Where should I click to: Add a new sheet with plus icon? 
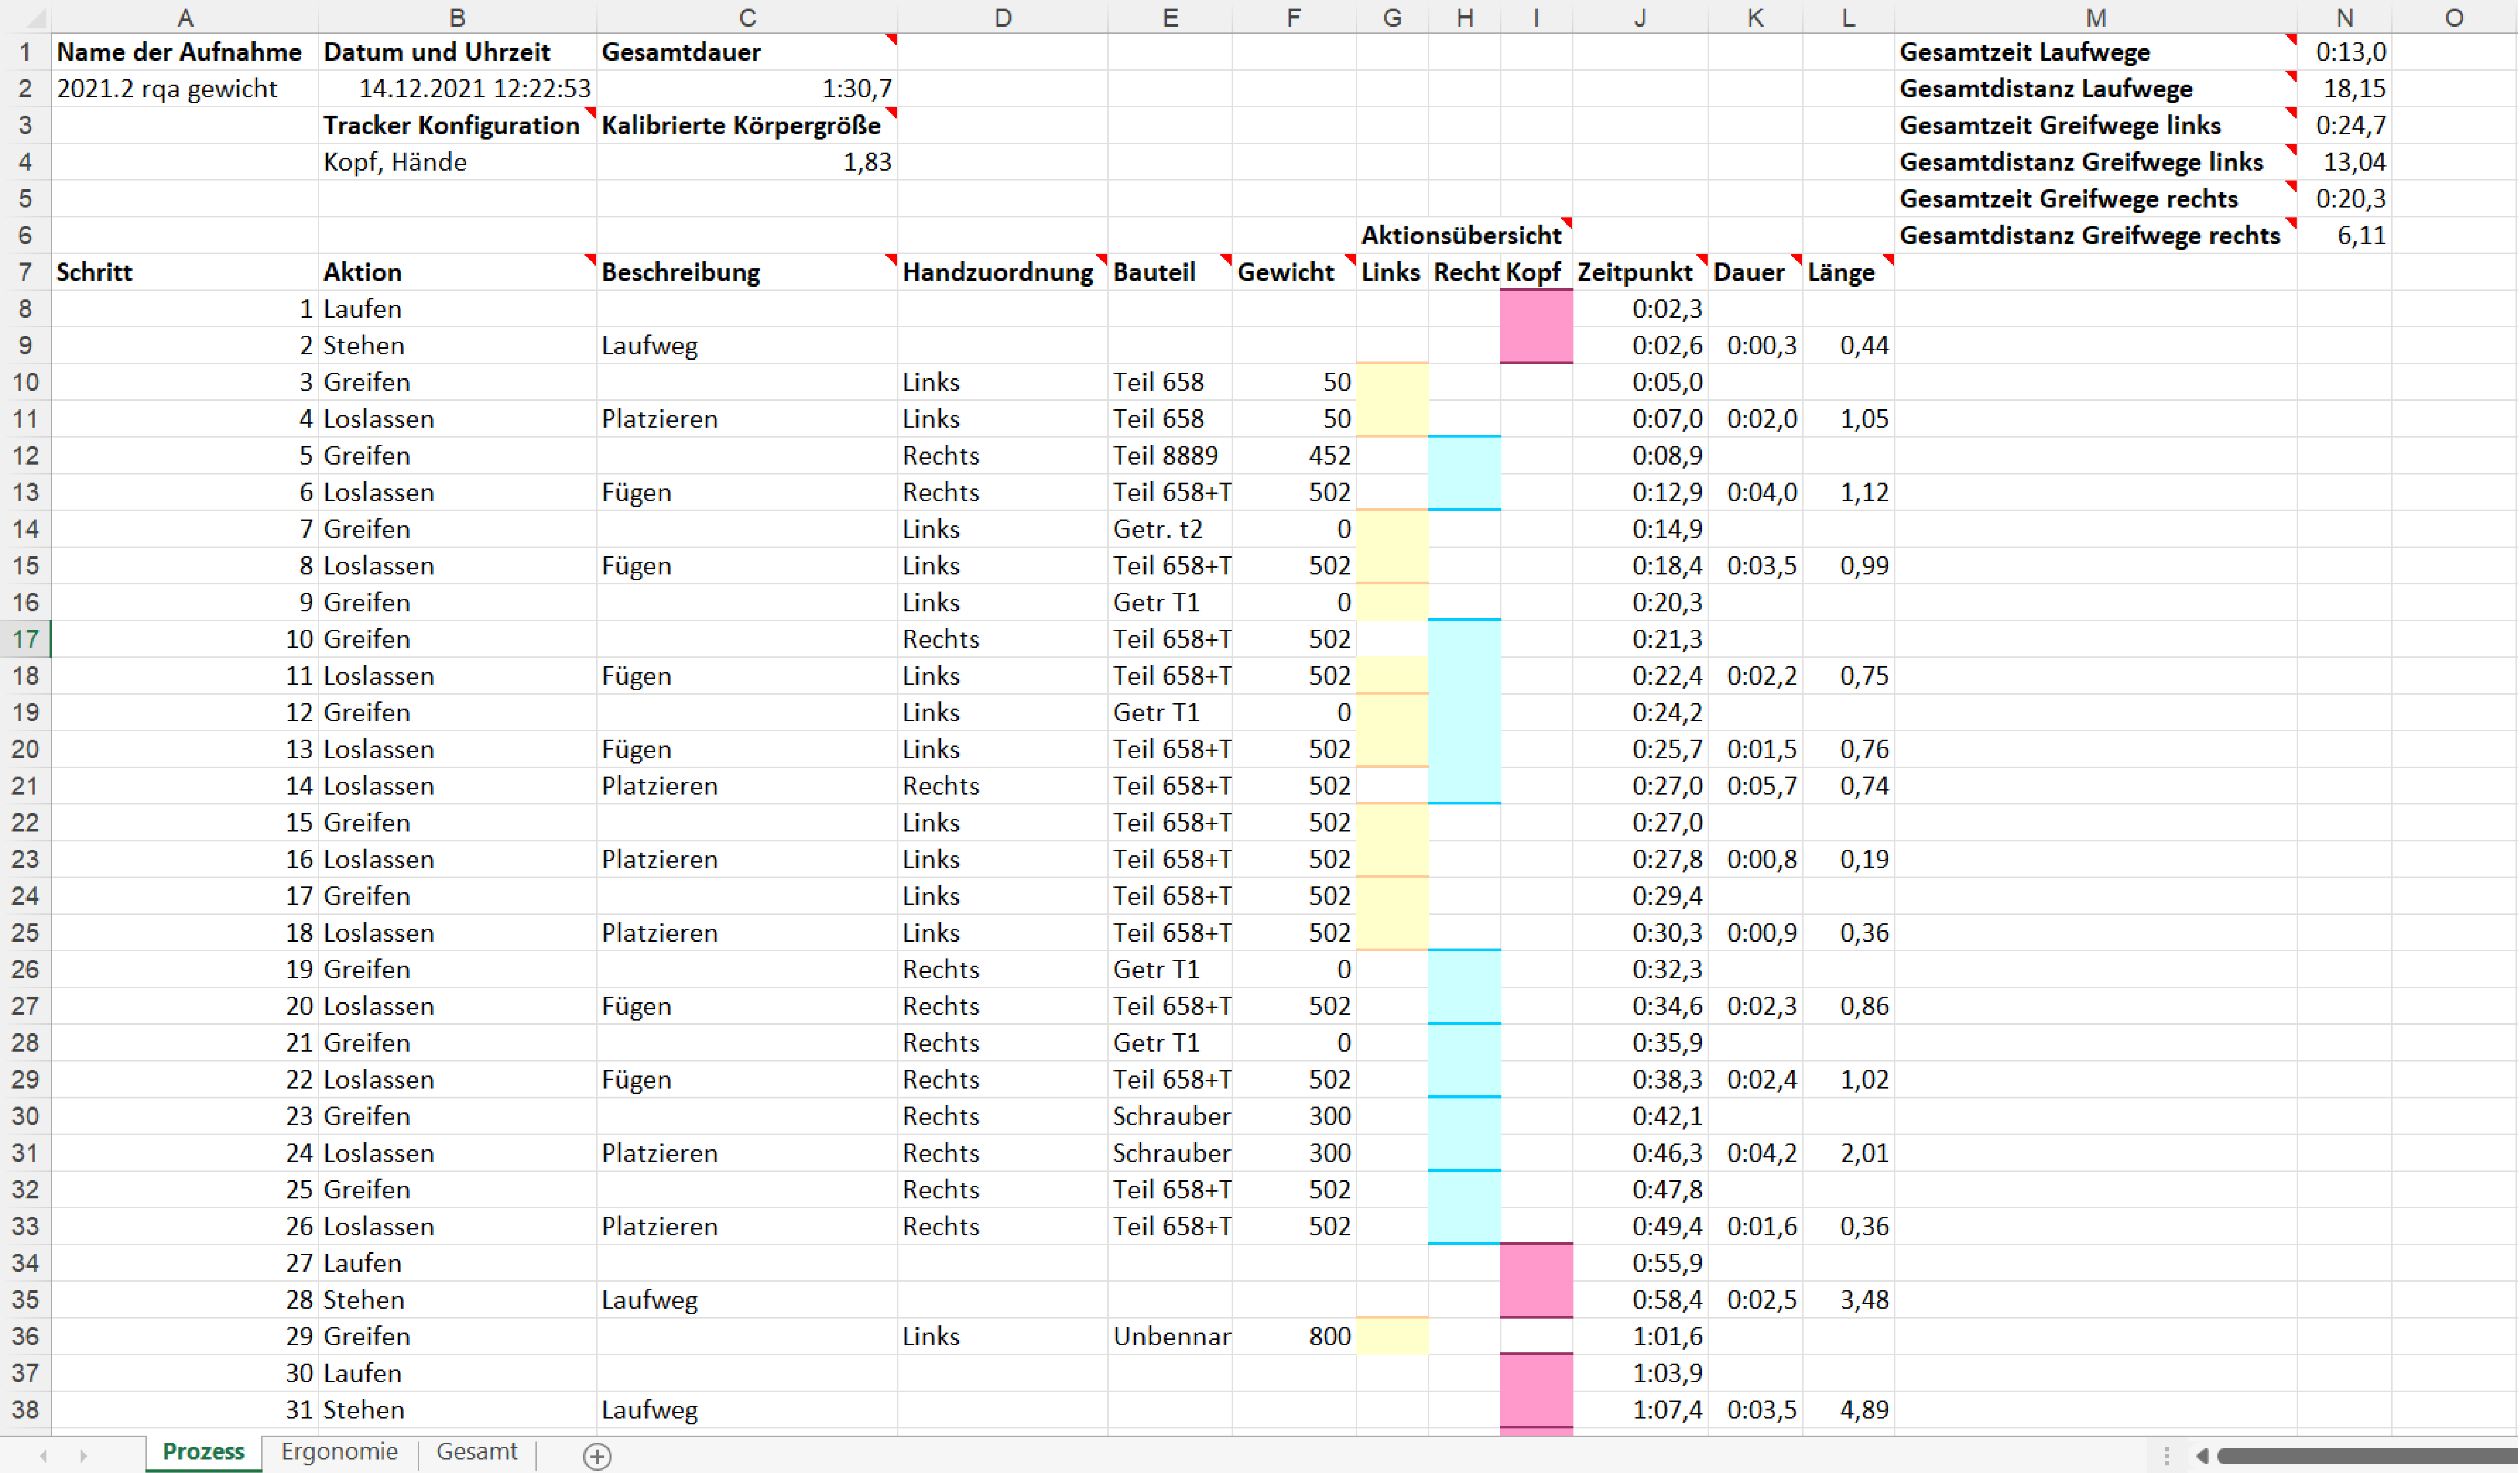click(597, 1456)
